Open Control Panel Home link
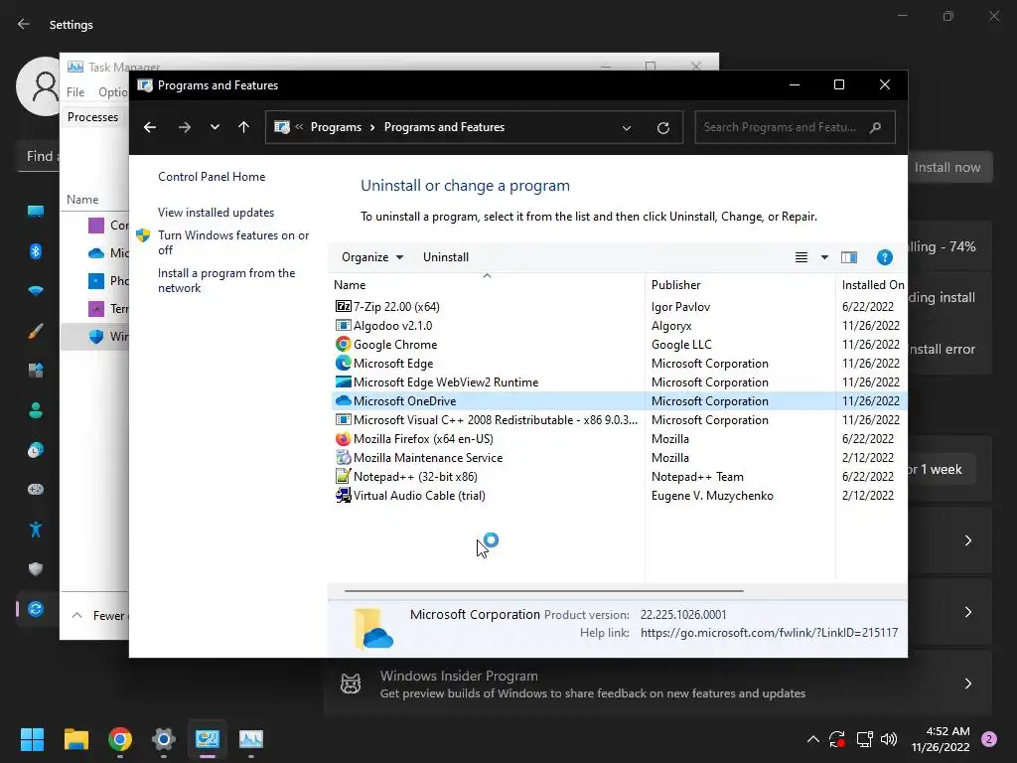The height and width of the screenshot is (763, 1017). coord(212,177)
